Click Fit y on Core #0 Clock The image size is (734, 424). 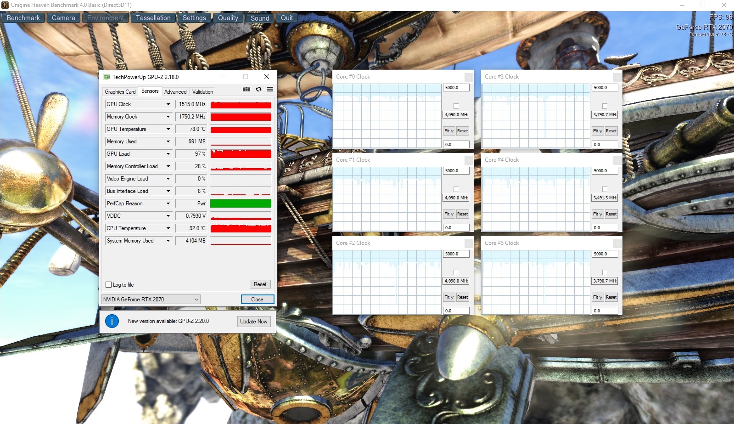[x=449, y=131]
